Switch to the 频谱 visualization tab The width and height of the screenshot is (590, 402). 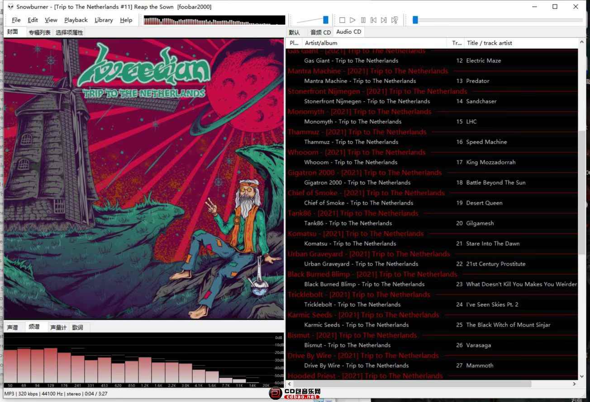point(34,327)
